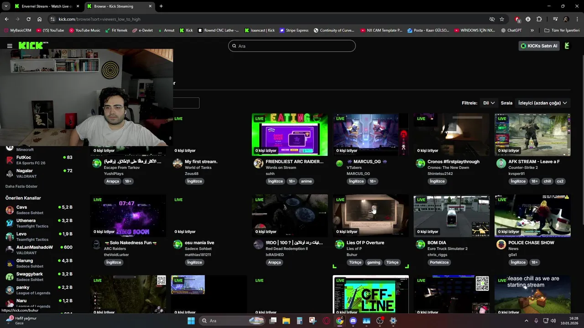Open Nagalar channel in sidebar

(39, 173)
